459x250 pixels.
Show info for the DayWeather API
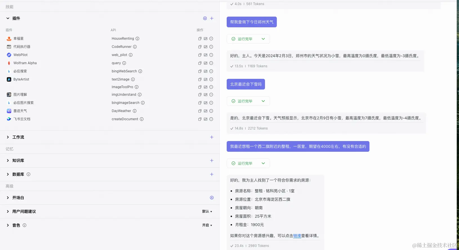(x=135, y=111)
